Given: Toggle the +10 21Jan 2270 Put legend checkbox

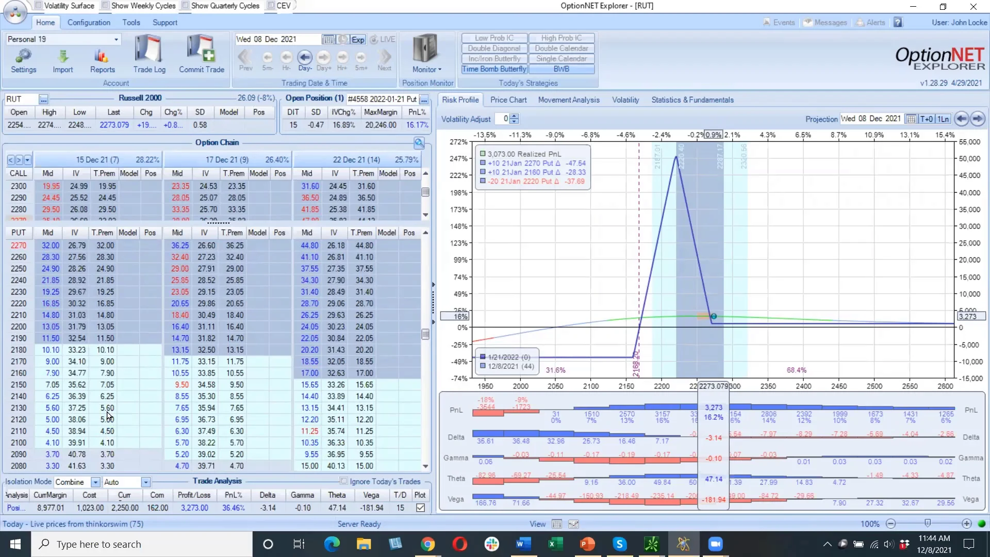Looking at the screenshot, I should [x=483, y=163].
